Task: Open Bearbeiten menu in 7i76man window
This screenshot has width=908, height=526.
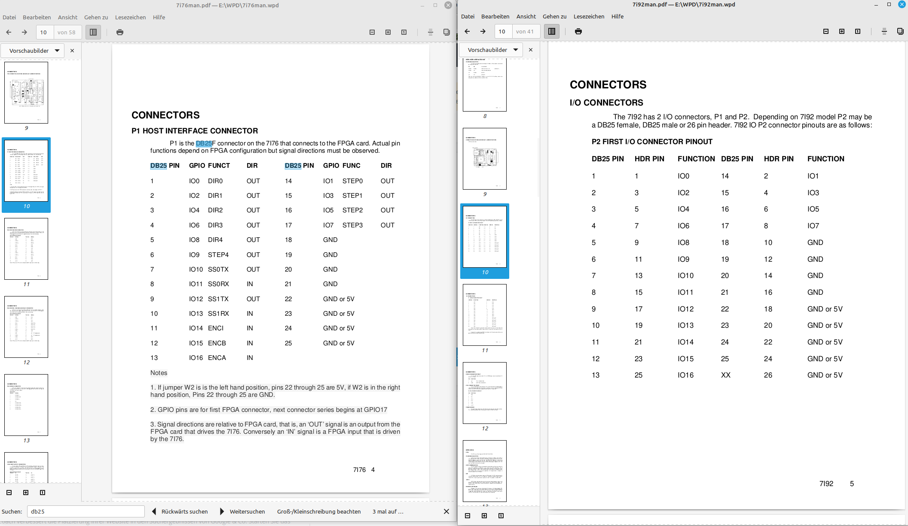Action: point(37,17)
